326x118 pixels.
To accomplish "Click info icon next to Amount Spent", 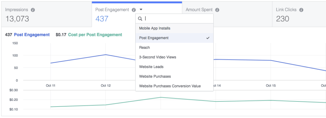I will (217, 10).
